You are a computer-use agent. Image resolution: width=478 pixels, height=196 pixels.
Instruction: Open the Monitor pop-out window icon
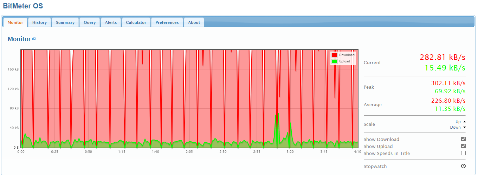pos(34,39)
